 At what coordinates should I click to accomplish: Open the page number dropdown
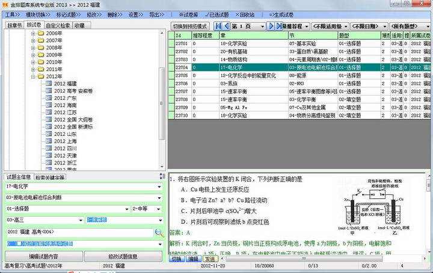pyautogui.click(x=262, y=26)
